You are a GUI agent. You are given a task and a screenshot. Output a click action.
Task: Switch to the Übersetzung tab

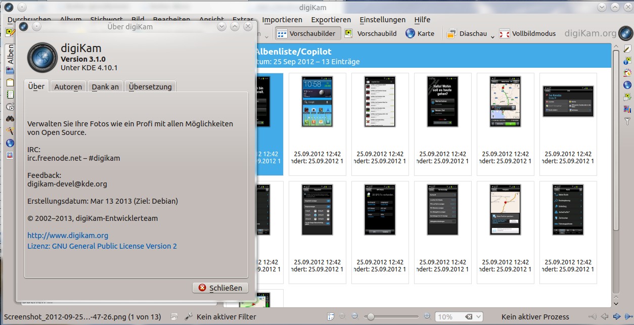[x=150, y=86]
